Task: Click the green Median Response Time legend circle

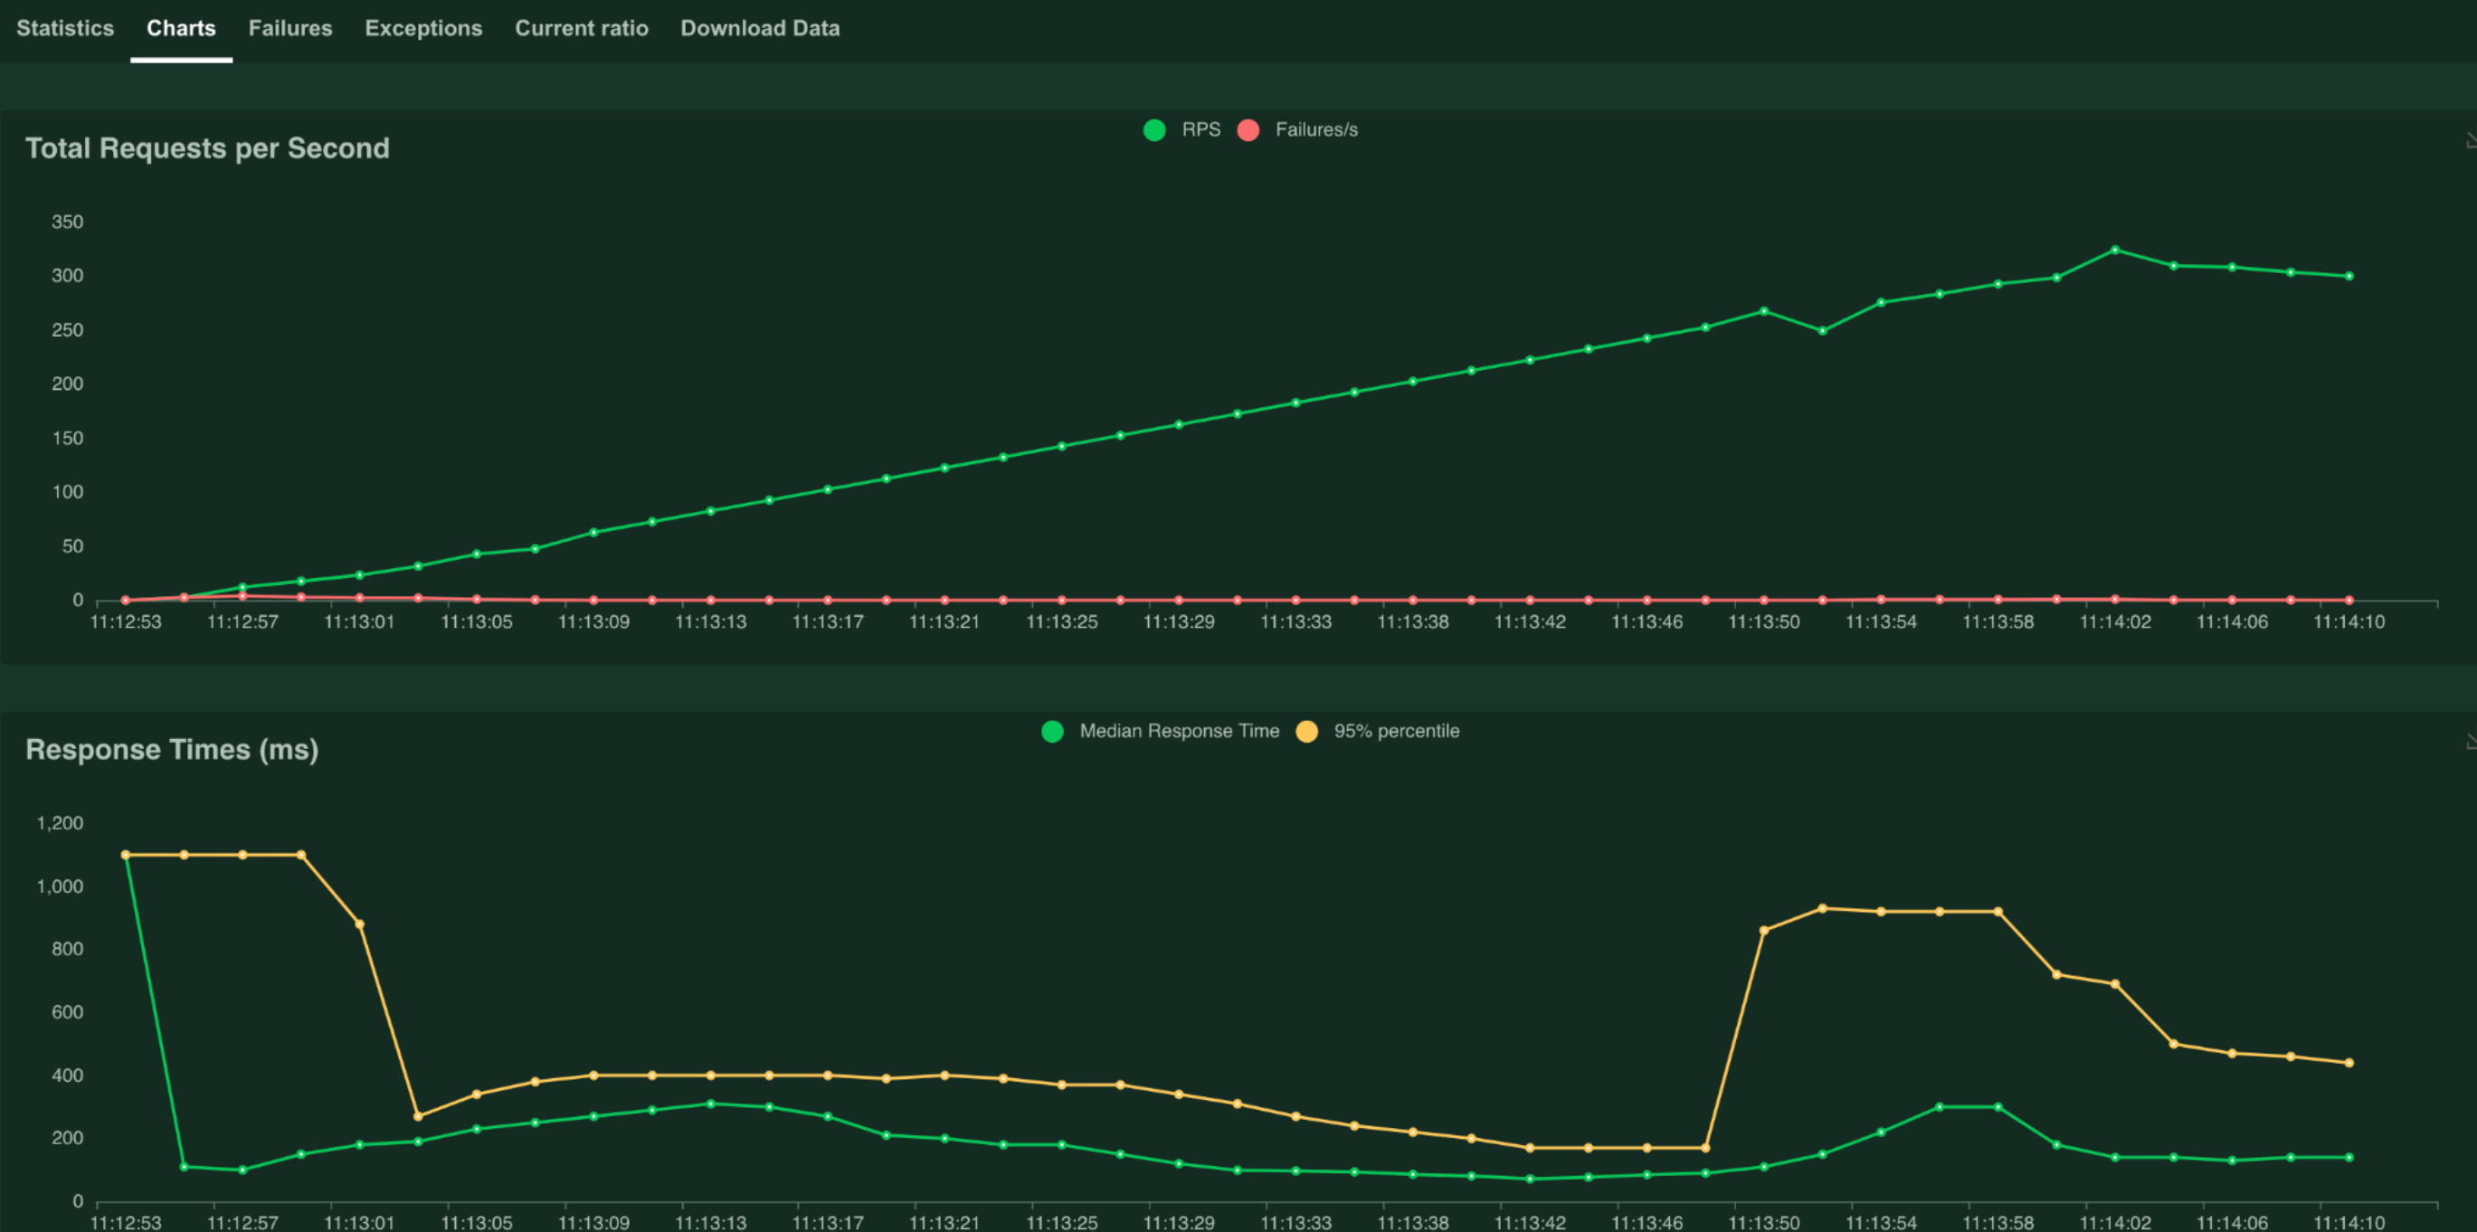Action: point(1052,731)
